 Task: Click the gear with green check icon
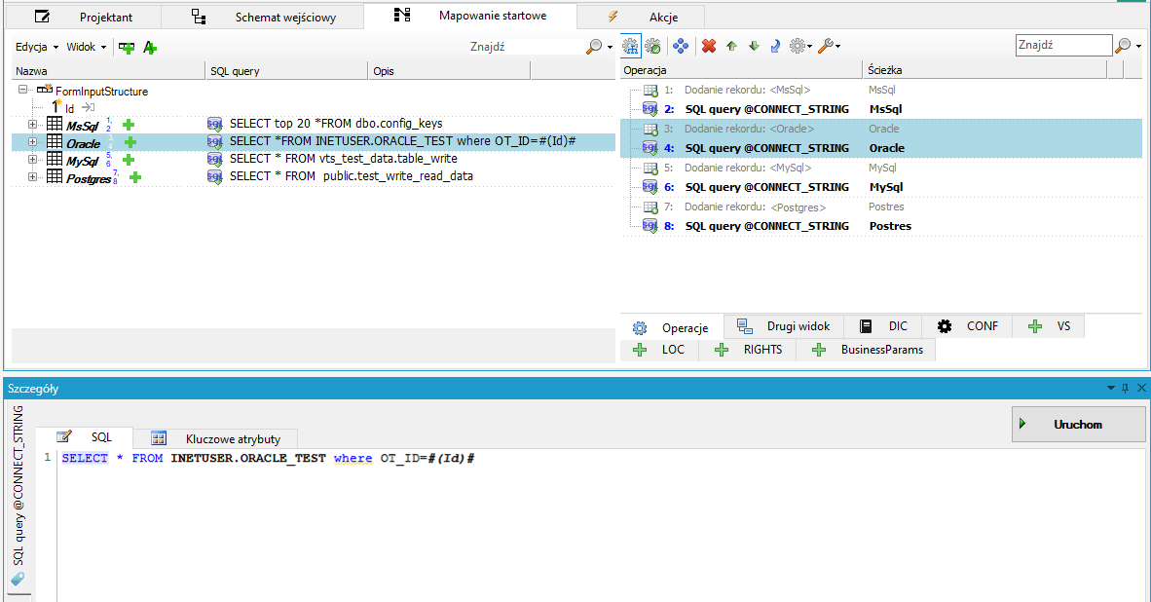click(652, 46)
